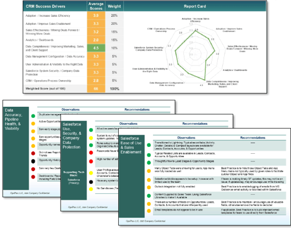
Task: Click the red dot next to 'High number of ad' row
Action: click(x=91, y=161)
